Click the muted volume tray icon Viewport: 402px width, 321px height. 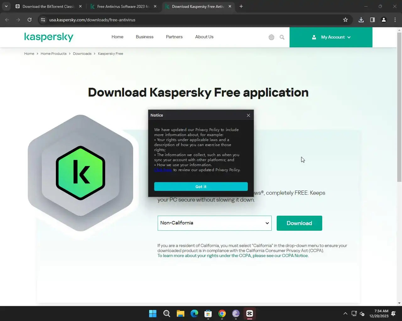point(362,313)
